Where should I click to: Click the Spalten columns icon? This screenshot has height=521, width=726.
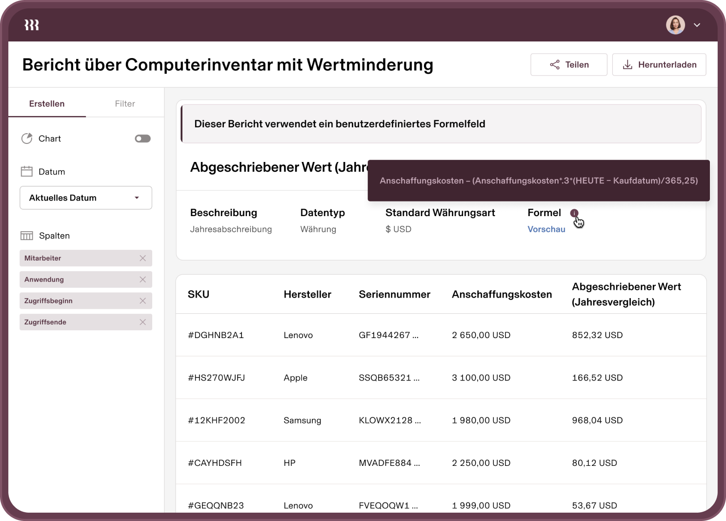coord(27,236)
